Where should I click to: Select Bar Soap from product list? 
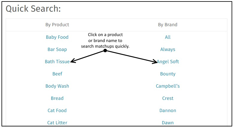[x=57, y=49]
